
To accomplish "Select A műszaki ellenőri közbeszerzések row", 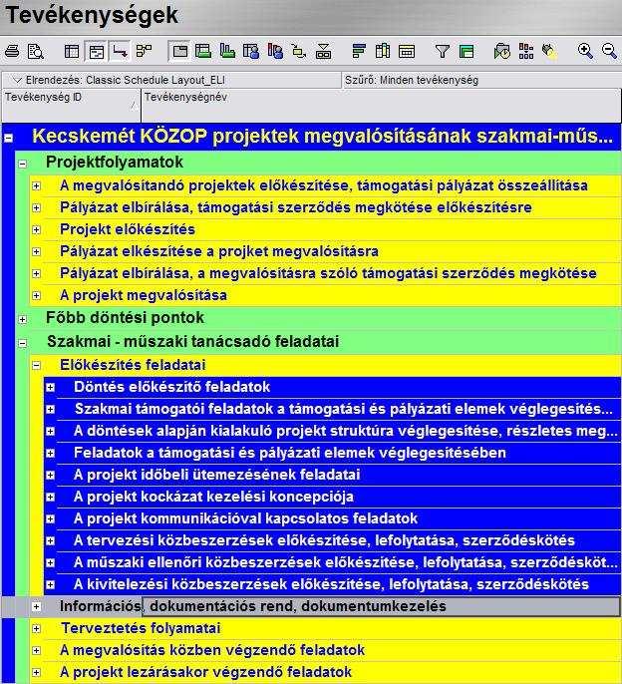I will 332,562.
